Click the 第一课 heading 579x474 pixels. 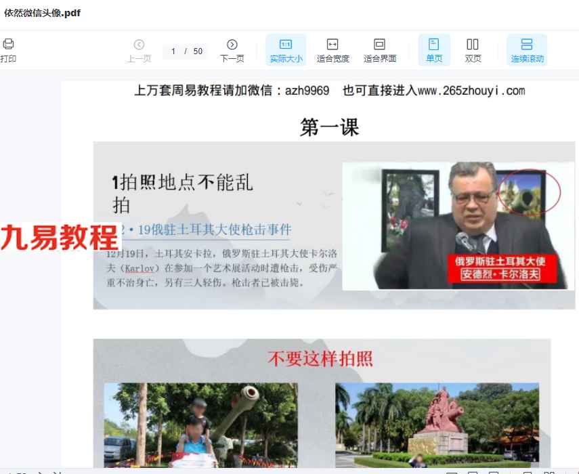tap(329, 127)
